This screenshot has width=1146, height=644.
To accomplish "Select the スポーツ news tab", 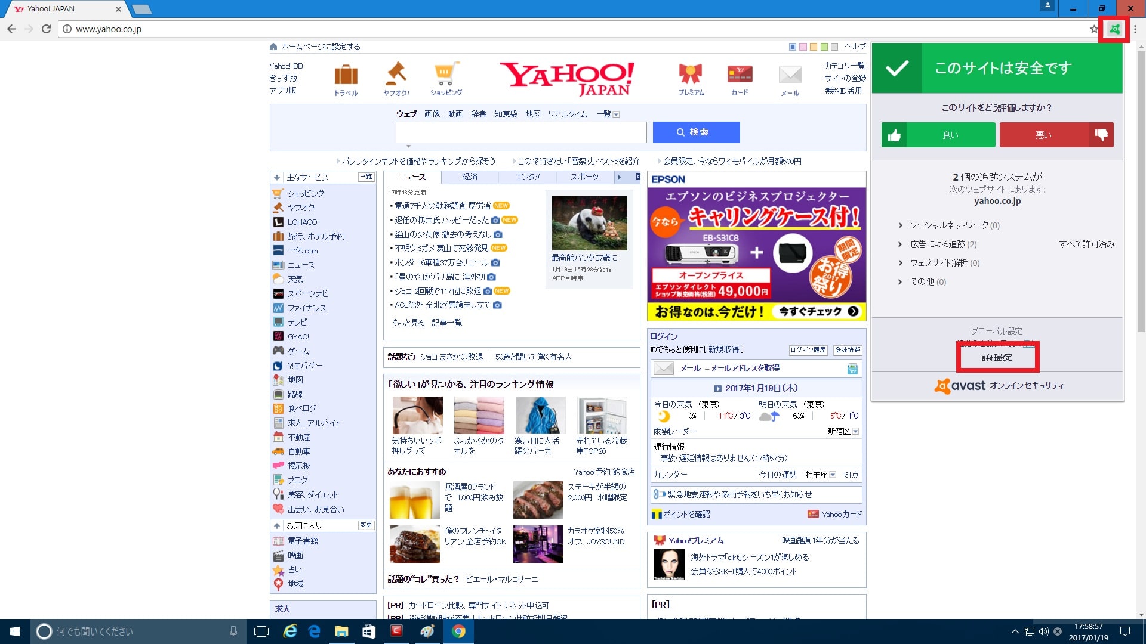I will 584,177.
